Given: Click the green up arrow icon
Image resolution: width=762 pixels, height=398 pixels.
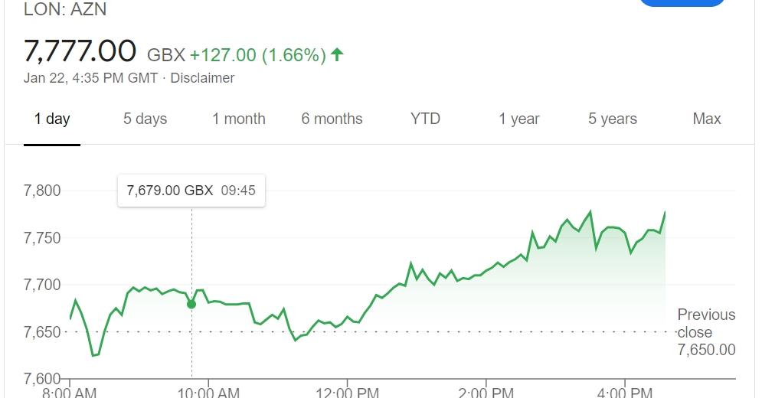Looking at the screenshot, I should click(337, 54).
